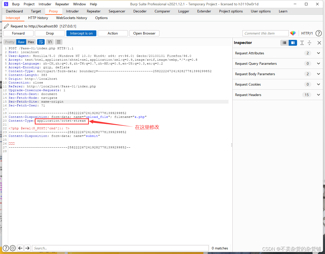Switch to the Logger tab
Viewport: 325px width, 254px height.
tap(184, 11)
